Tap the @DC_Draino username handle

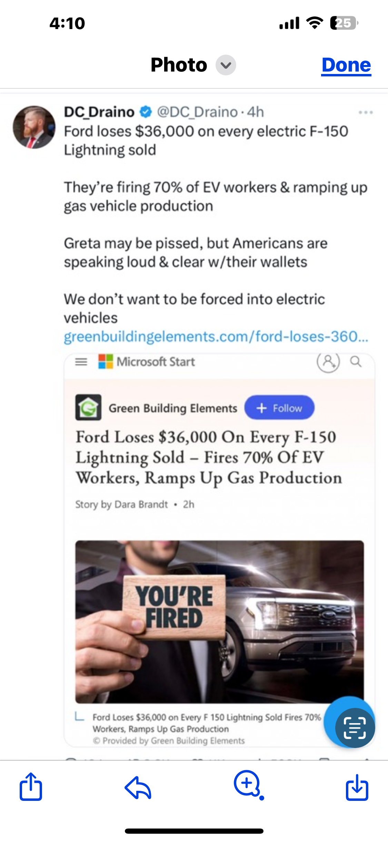(x=197, y=112)
